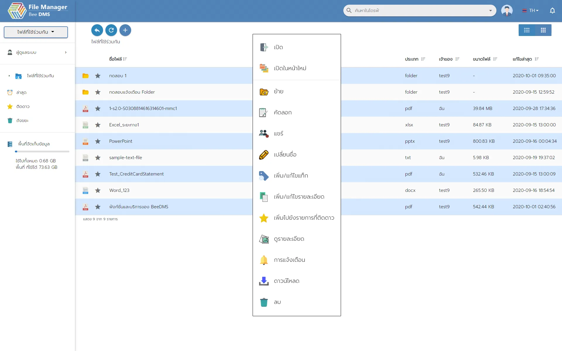The image size is (562, 351).
Task: Click the drive search input field
Action: pos(419,11)
